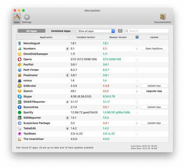The width and height of the screenshot is (185, 168).
Task: Click newest version '52.6' for Sketch
Action: tap(106, 91)
